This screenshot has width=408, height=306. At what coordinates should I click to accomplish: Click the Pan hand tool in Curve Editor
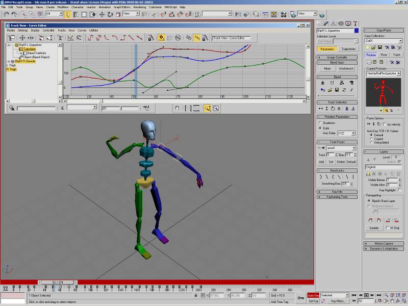click(177, 108)
